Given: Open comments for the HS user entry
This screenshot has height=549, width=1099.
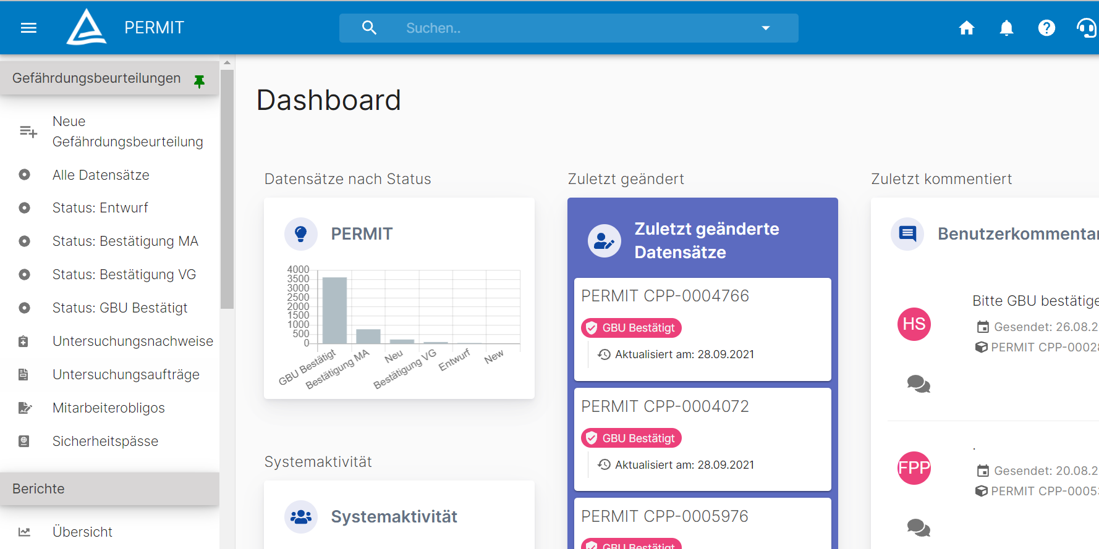Looking at the screenshot, I should tap(919, 384).
